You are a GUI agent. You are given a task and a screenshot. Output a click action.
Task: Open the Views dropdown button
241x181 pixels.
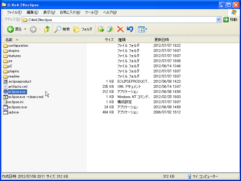coord(142,29)
